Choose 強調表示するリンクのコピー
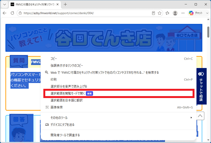Screen dimensions: 211x143 (x=119, y=66)
